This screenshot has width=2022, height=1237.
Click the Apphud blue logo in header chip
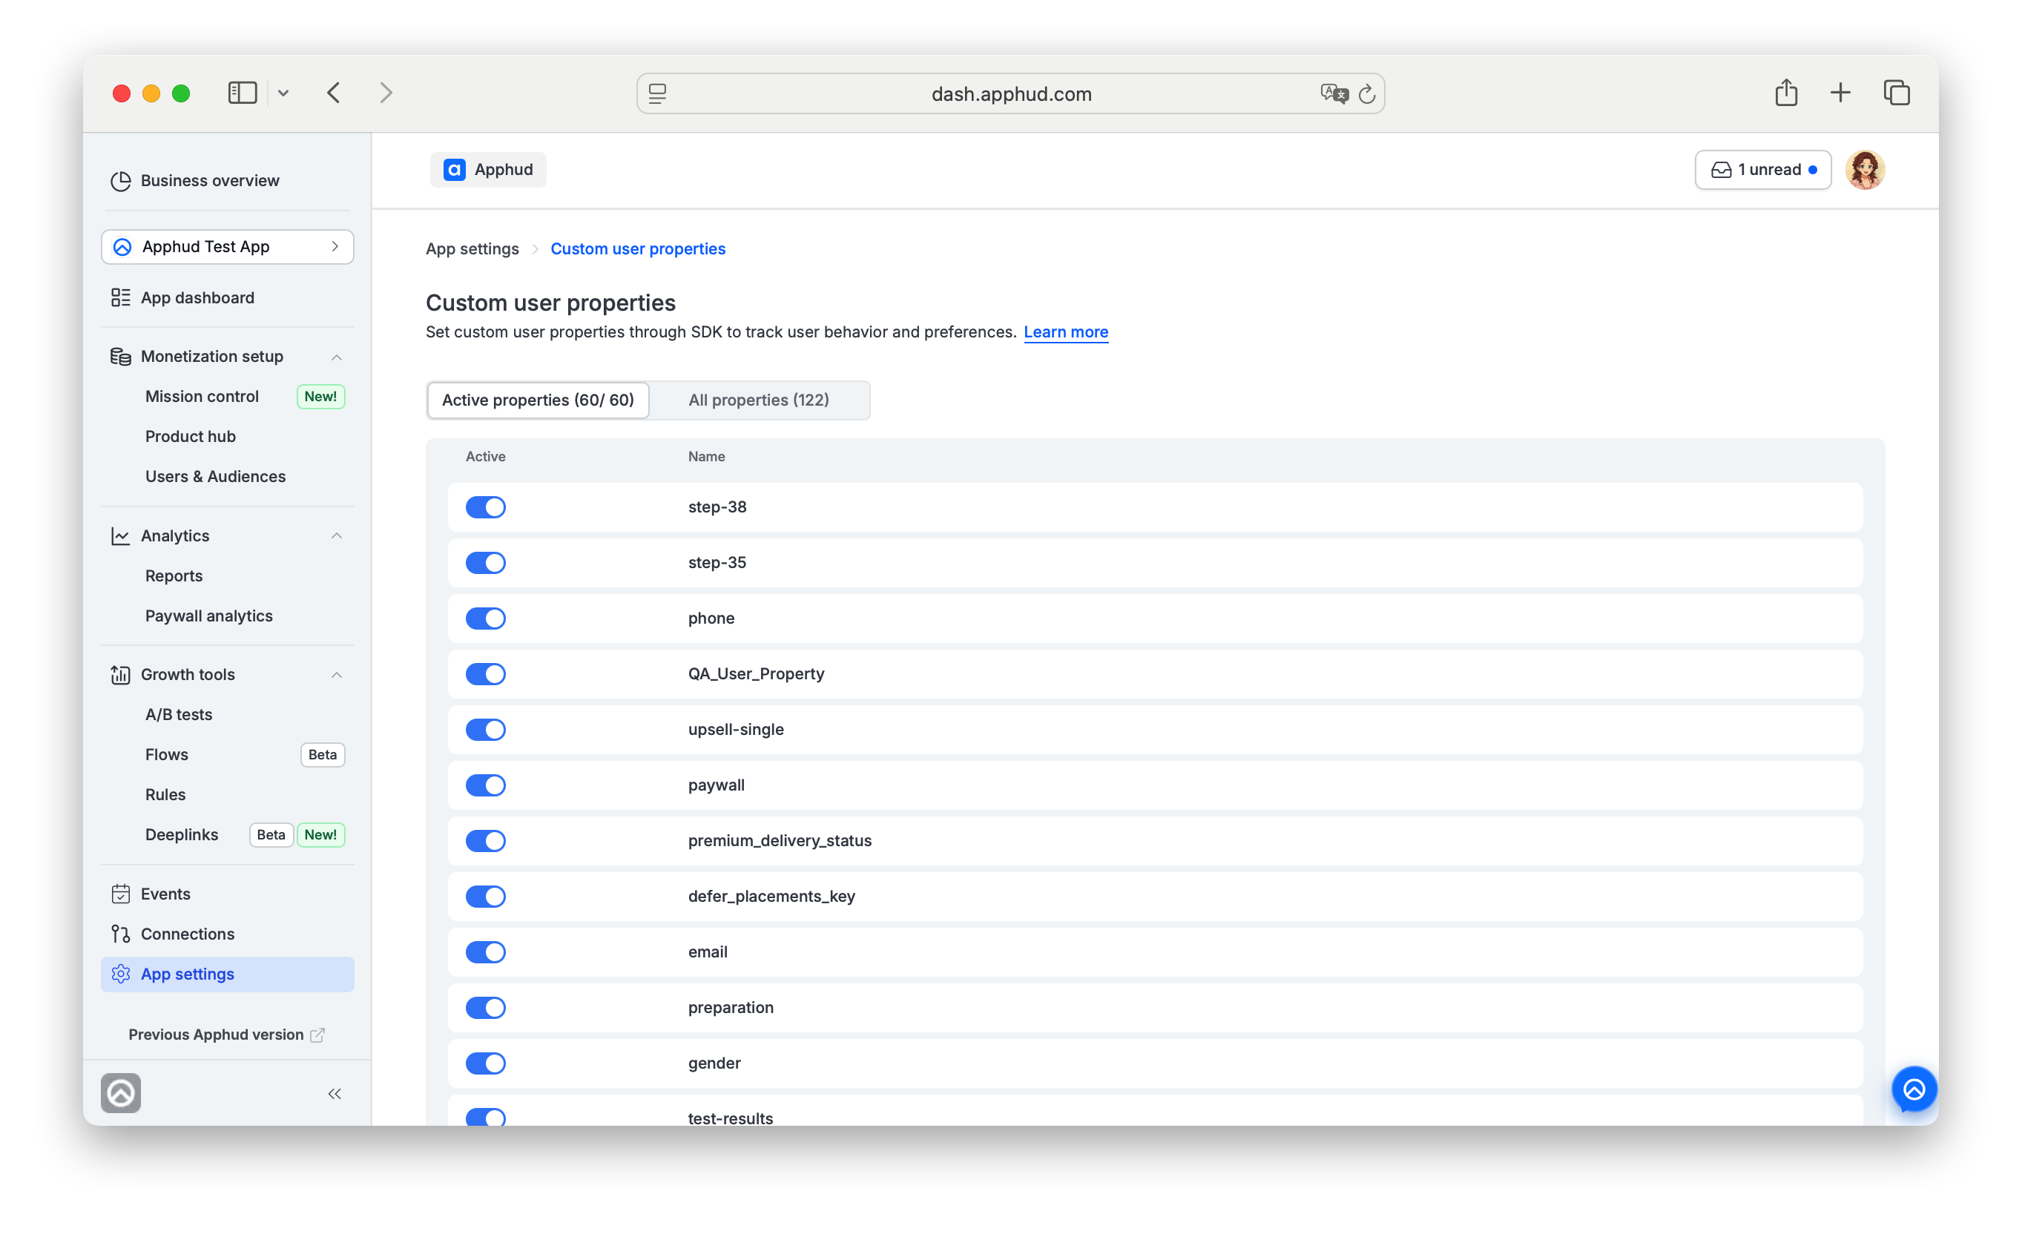click(454, 170)
